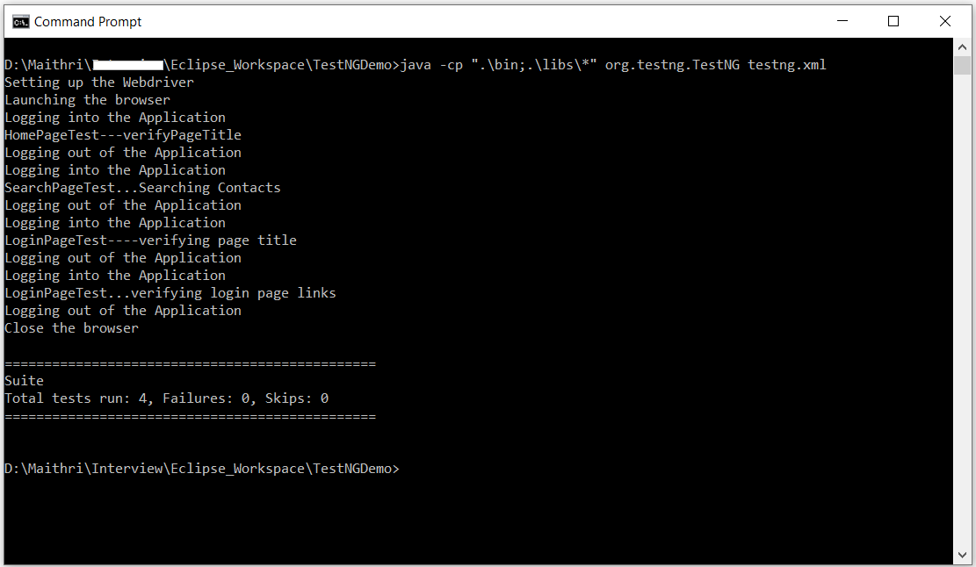Click the maximize button
Image resolution: width=976 pixels, height=567 pixels.
pyautogui.click(x=893, y=21)
